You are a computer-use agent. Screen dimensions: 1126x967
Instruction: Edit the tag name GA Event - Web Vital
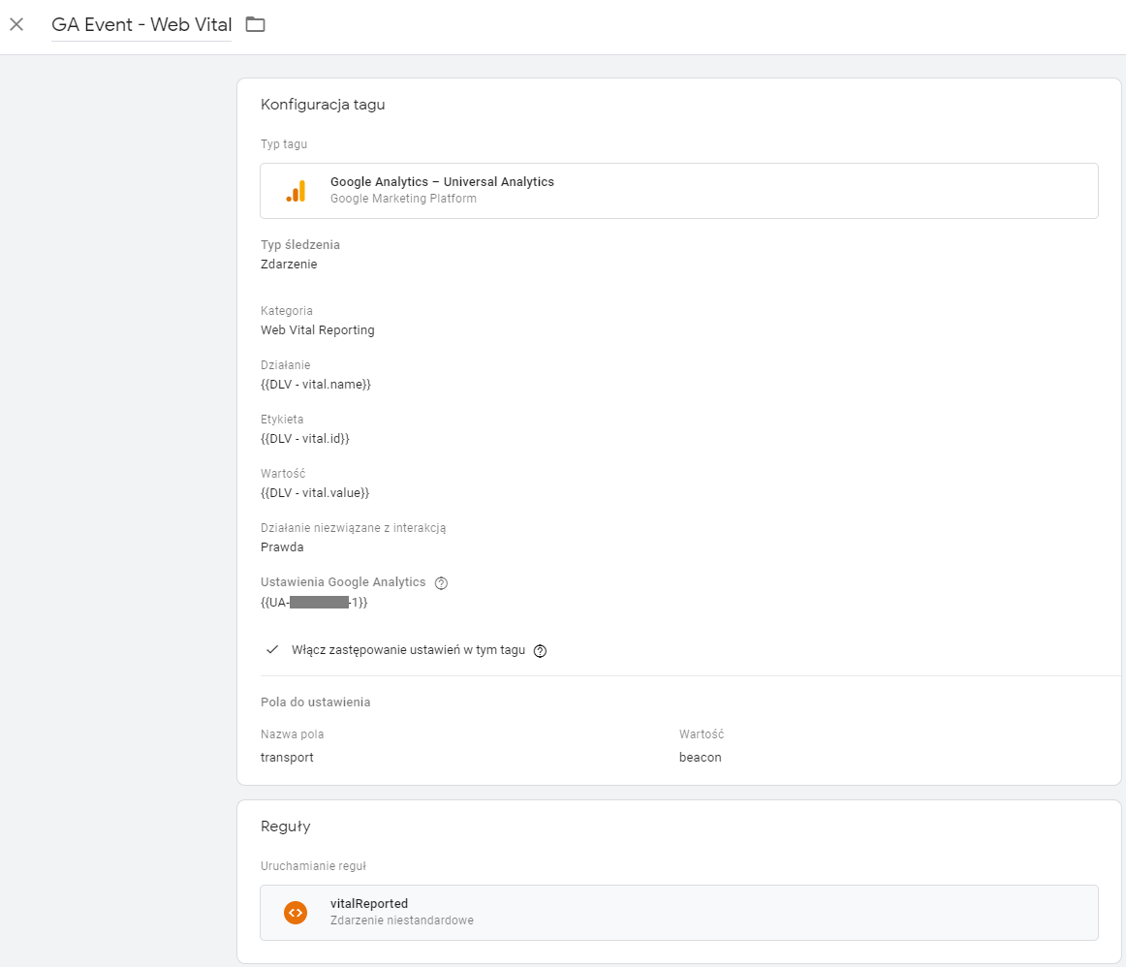pyautogui.click(x=141, y=25)
